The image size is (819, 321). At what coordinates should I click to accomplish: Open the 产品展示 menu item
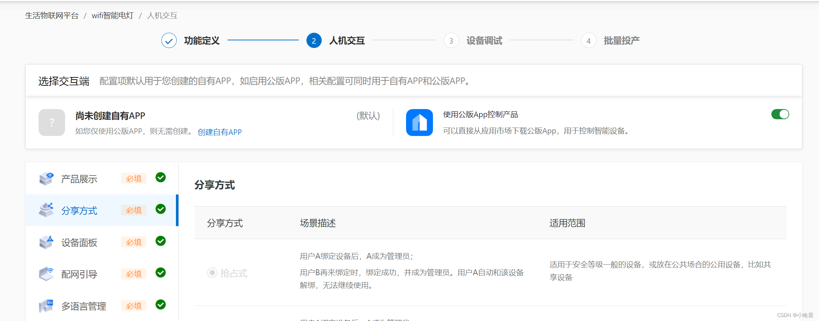tap(102, 178)
